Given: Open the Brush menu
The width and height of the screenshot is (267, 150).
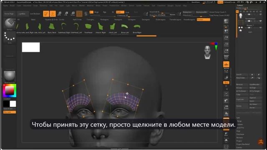Looking at the screenshot, I should [12, 5].
